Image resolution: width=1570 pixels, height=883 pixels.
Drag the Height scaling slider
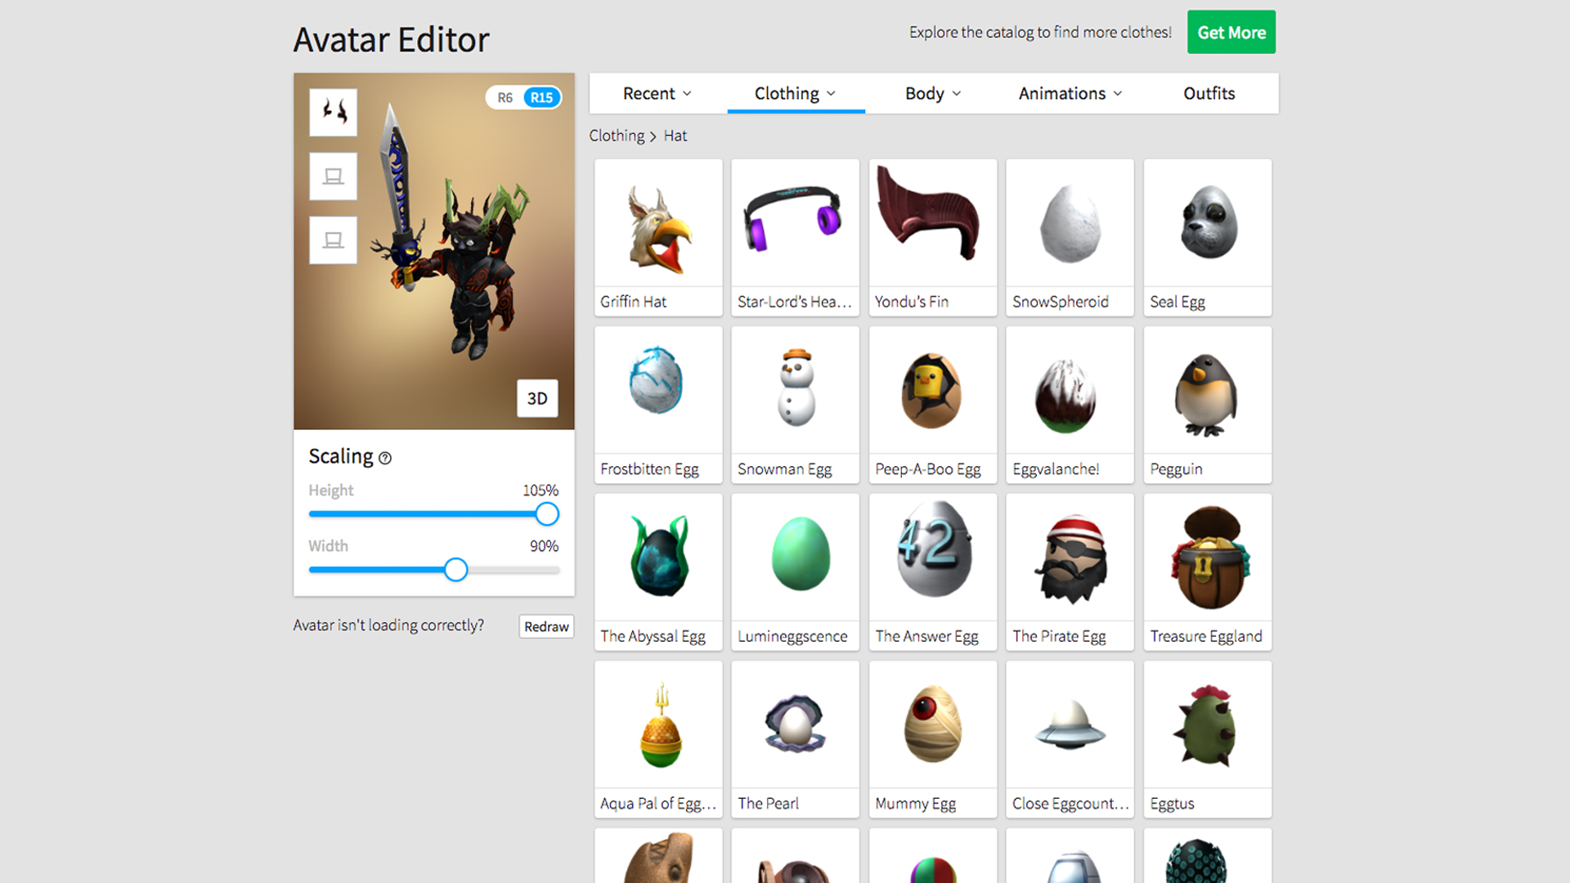point(548,514)
